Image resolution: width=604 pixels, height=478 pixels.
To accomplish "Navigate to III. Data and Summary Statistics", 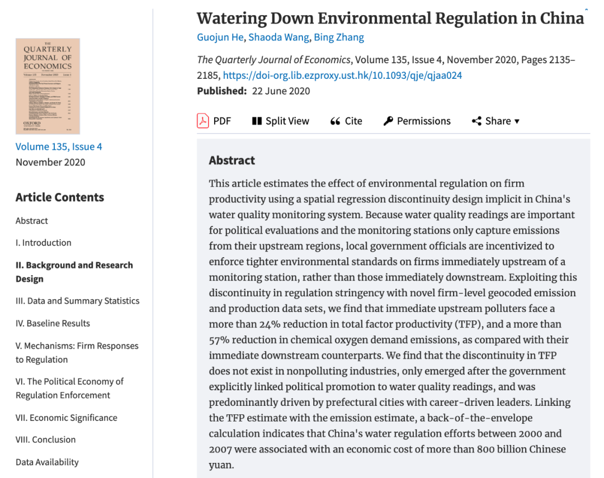I will tap(78, 301).
